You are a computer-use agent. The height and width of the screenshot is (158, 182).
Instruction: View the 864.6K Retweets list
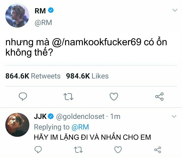[33, 76]
